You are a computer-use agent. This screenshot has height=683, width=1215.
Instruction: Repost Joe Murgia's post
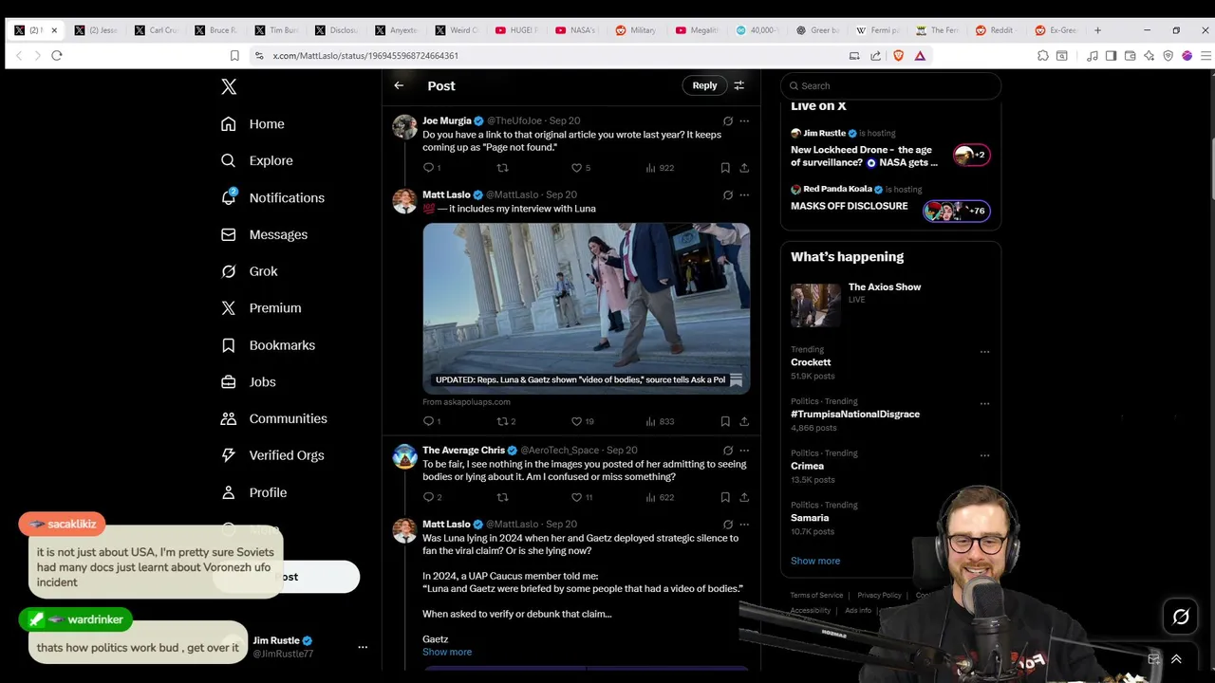[502, 168]
